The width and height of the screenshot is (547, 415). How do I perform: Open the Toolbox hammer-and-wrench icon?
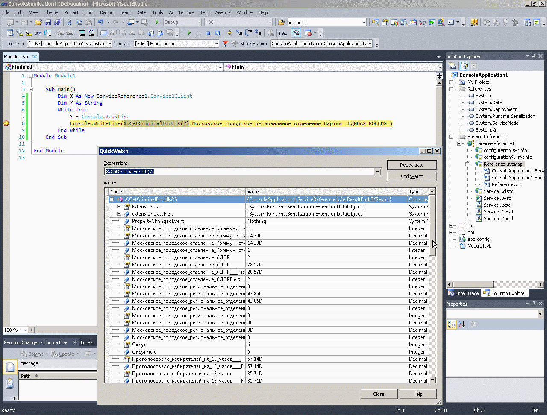point(422,22)
